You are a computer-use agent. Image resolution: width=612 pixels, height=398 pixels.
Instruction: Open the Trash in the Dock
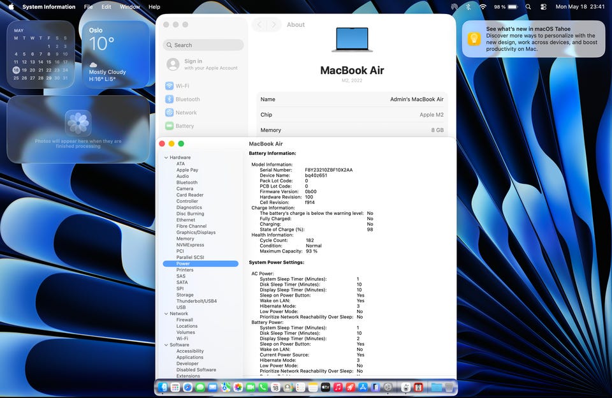point(449,387)
